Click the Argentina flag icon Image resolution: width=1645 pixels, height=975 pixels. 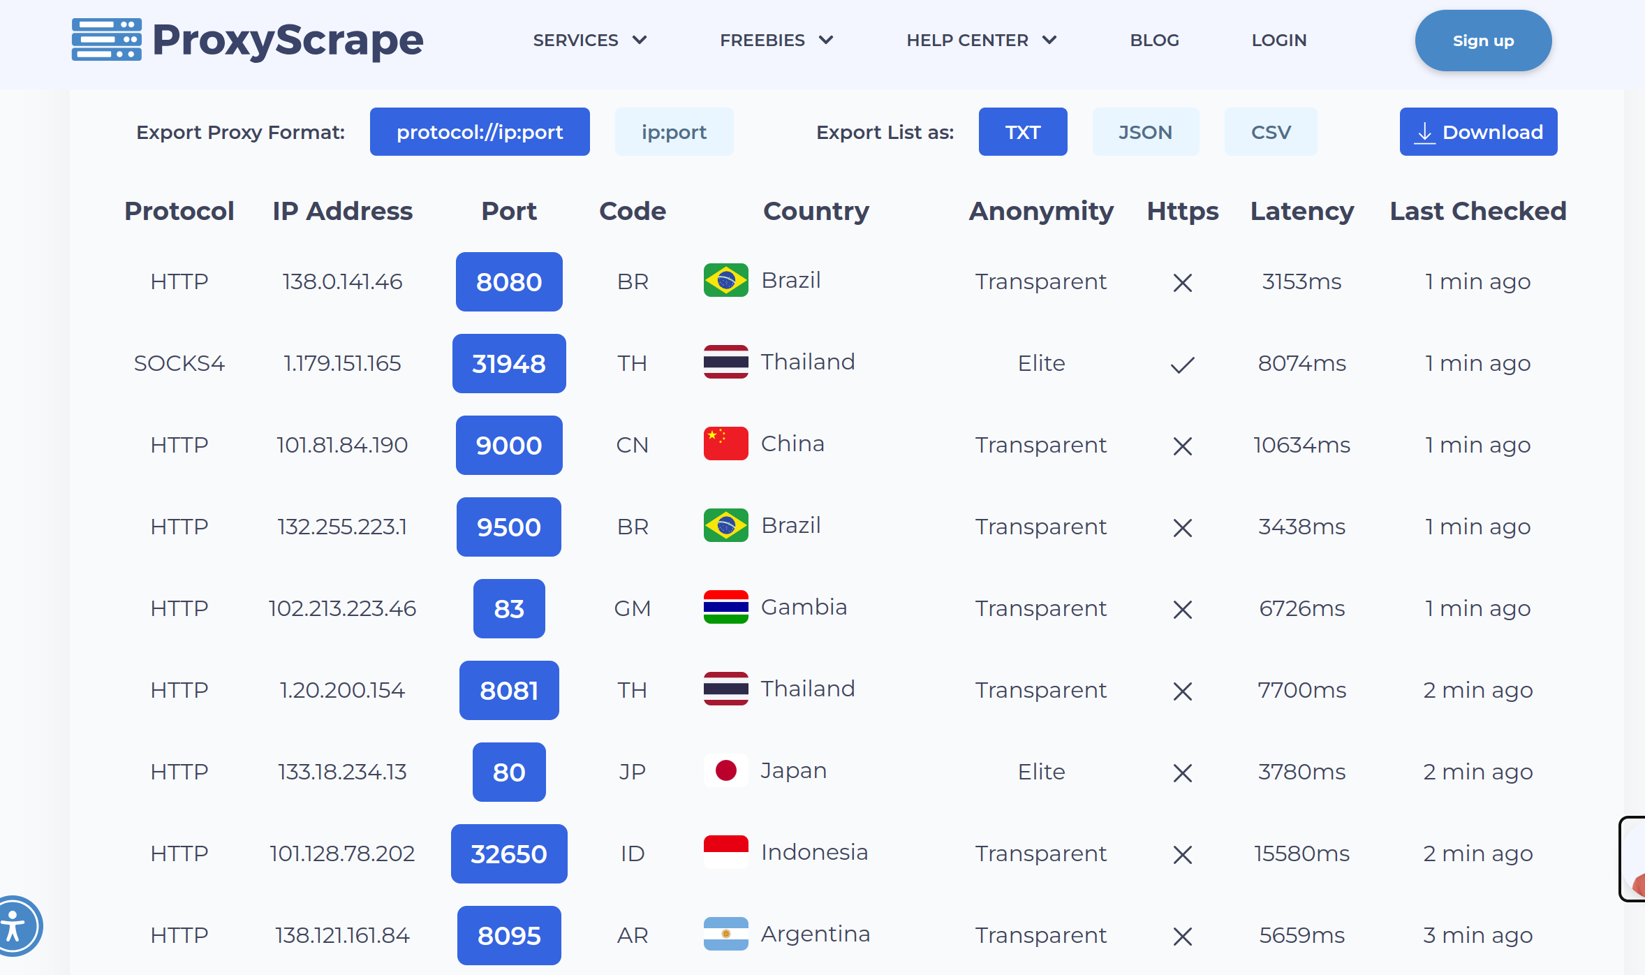[x=725, y=934]
